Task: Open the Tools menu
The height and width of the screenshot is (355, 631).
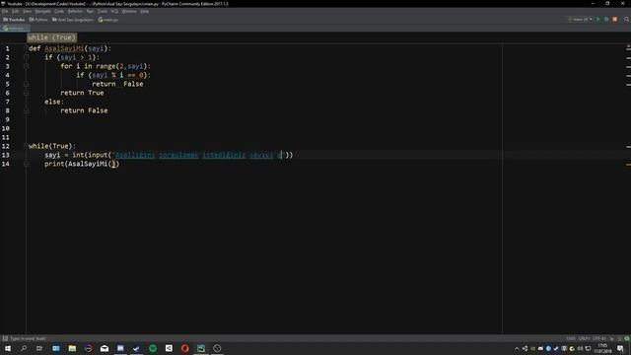Action: click(103, 11)
